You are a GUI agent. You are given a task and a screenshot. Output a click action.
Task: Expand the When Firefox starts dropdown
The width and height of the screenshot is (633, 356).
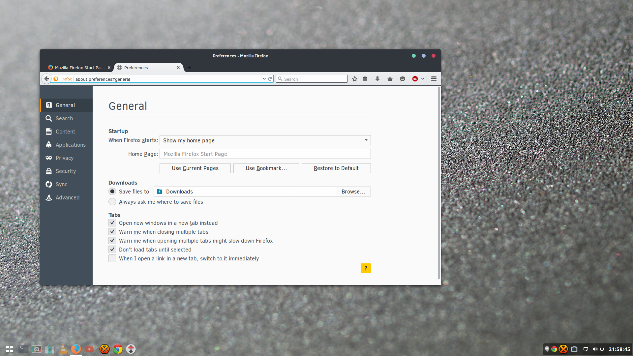tap(265, 140)
